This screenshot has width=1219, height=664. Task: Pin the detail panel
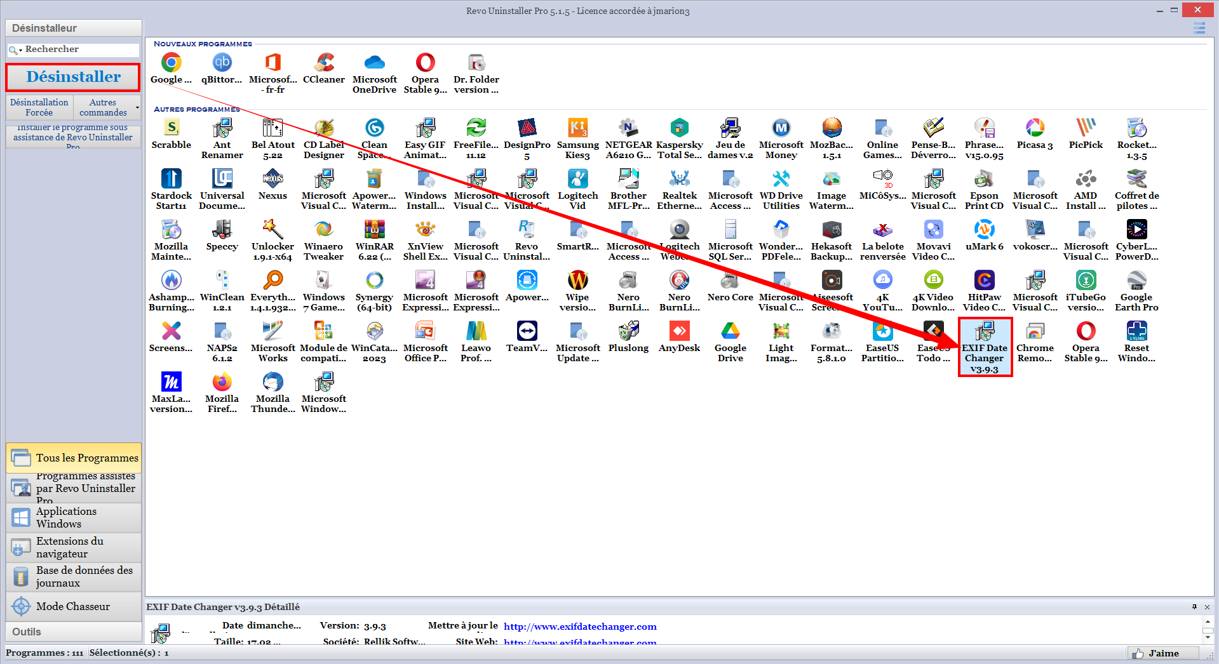click(x=1194, y=607)
